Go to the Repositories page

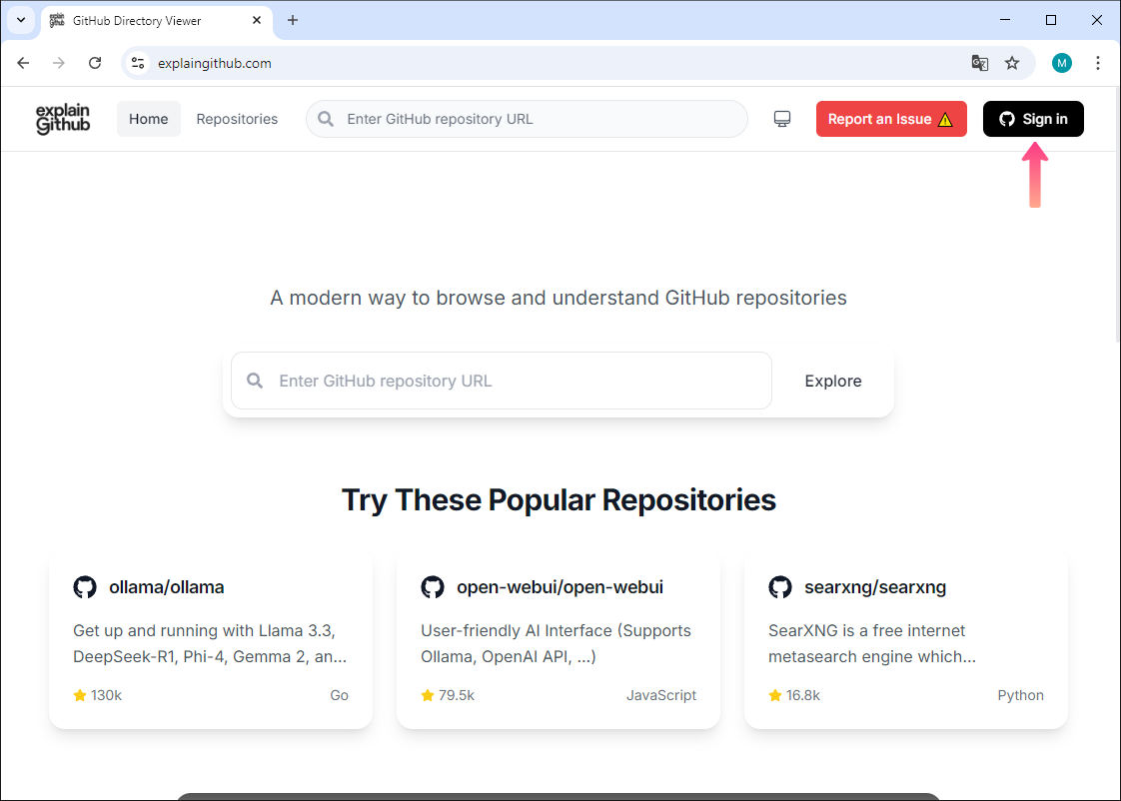coord(237,119)
